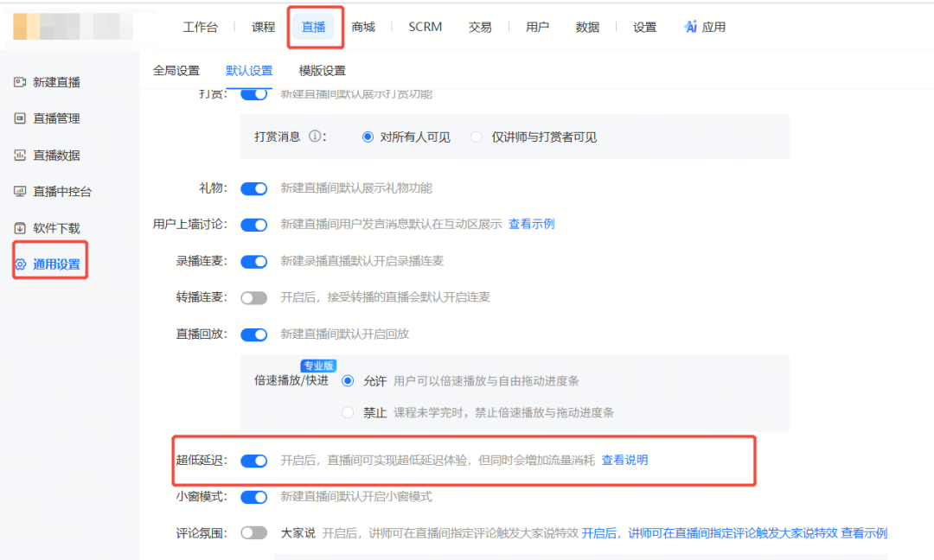The width and height of the screenshot is (934, 560).
Task: Disable the 录播连麦 switch
Action: click(253, 262)
